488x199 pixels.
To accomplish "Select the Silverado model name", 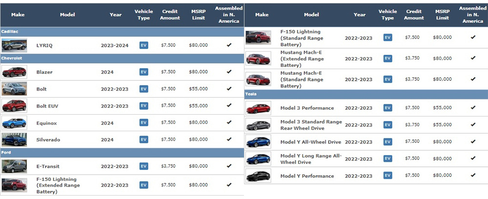I will coord(48,139).
